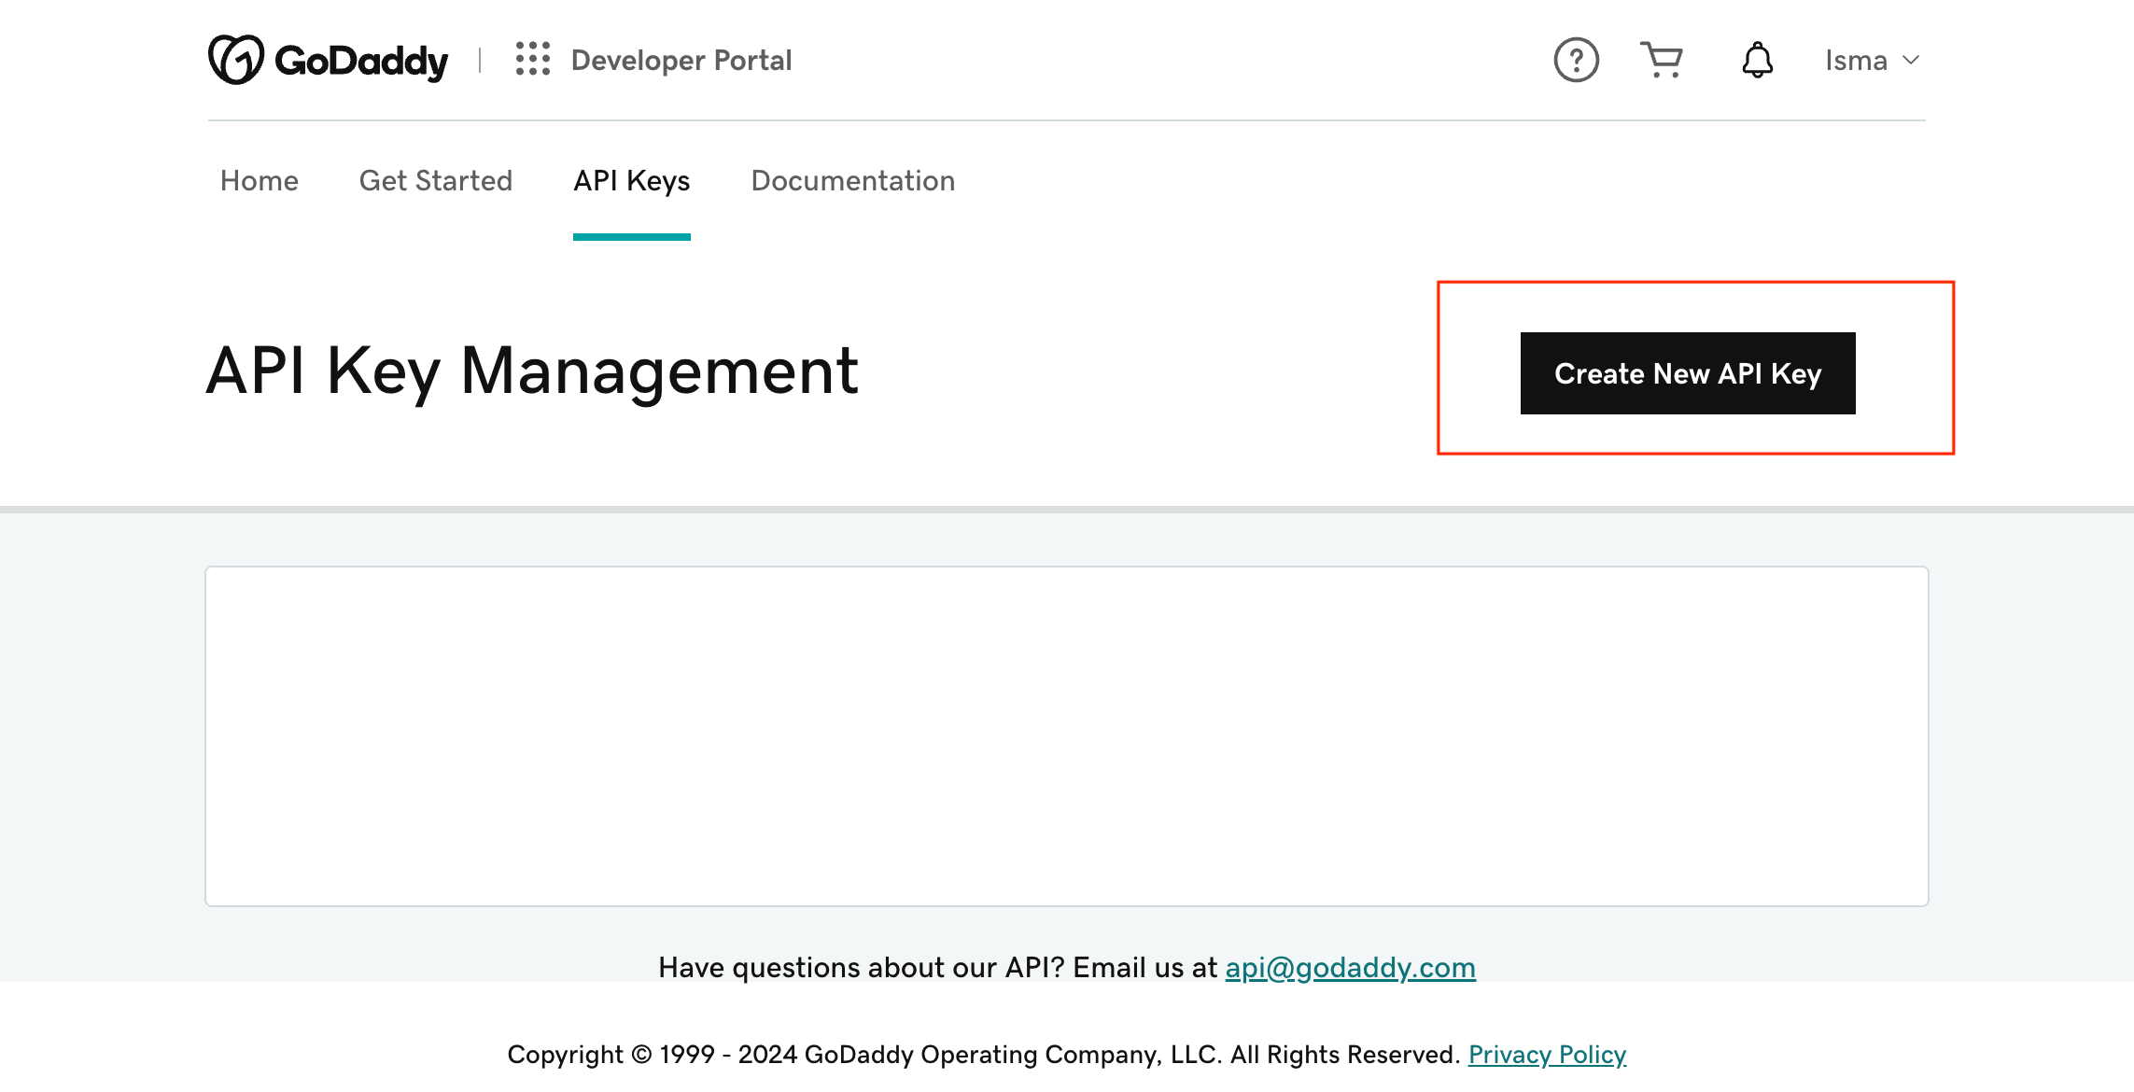This screenshot has height=1092, width=2134.
Task: Open notifications bell
Action: (x=1757, y=60)
